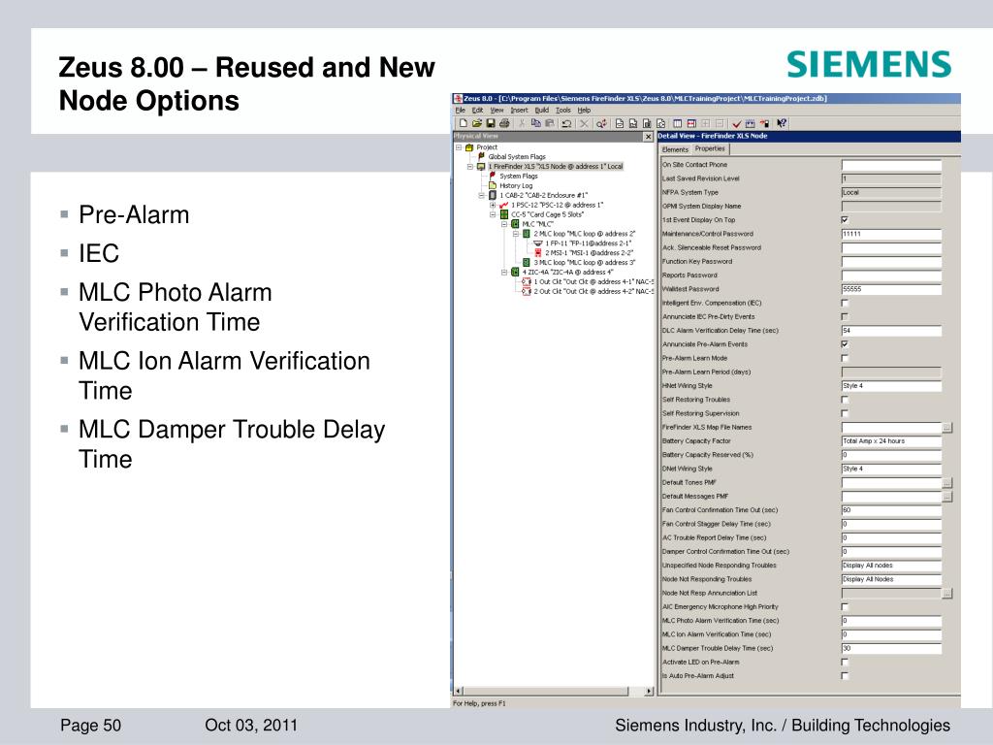
Task: Browse for Default Tones PMF file
Action: pos(946,483)
